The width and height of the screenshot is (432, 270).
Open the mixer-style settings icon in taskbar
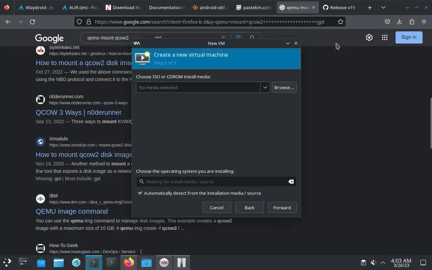pos(24,262)
